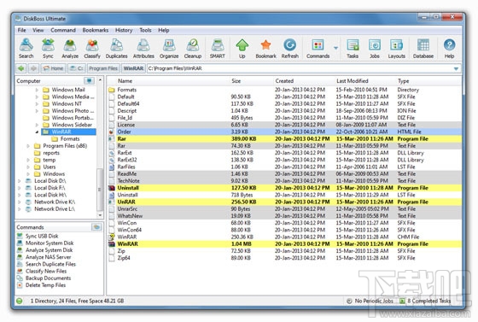Open the Attributes tool
This screenshot has width=478, height=322.
(143, 49)
